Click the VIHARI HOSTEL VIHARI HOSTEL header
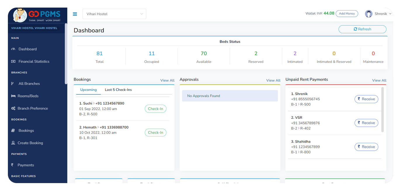The image size is (403, 193). click(x=34, y=28)
